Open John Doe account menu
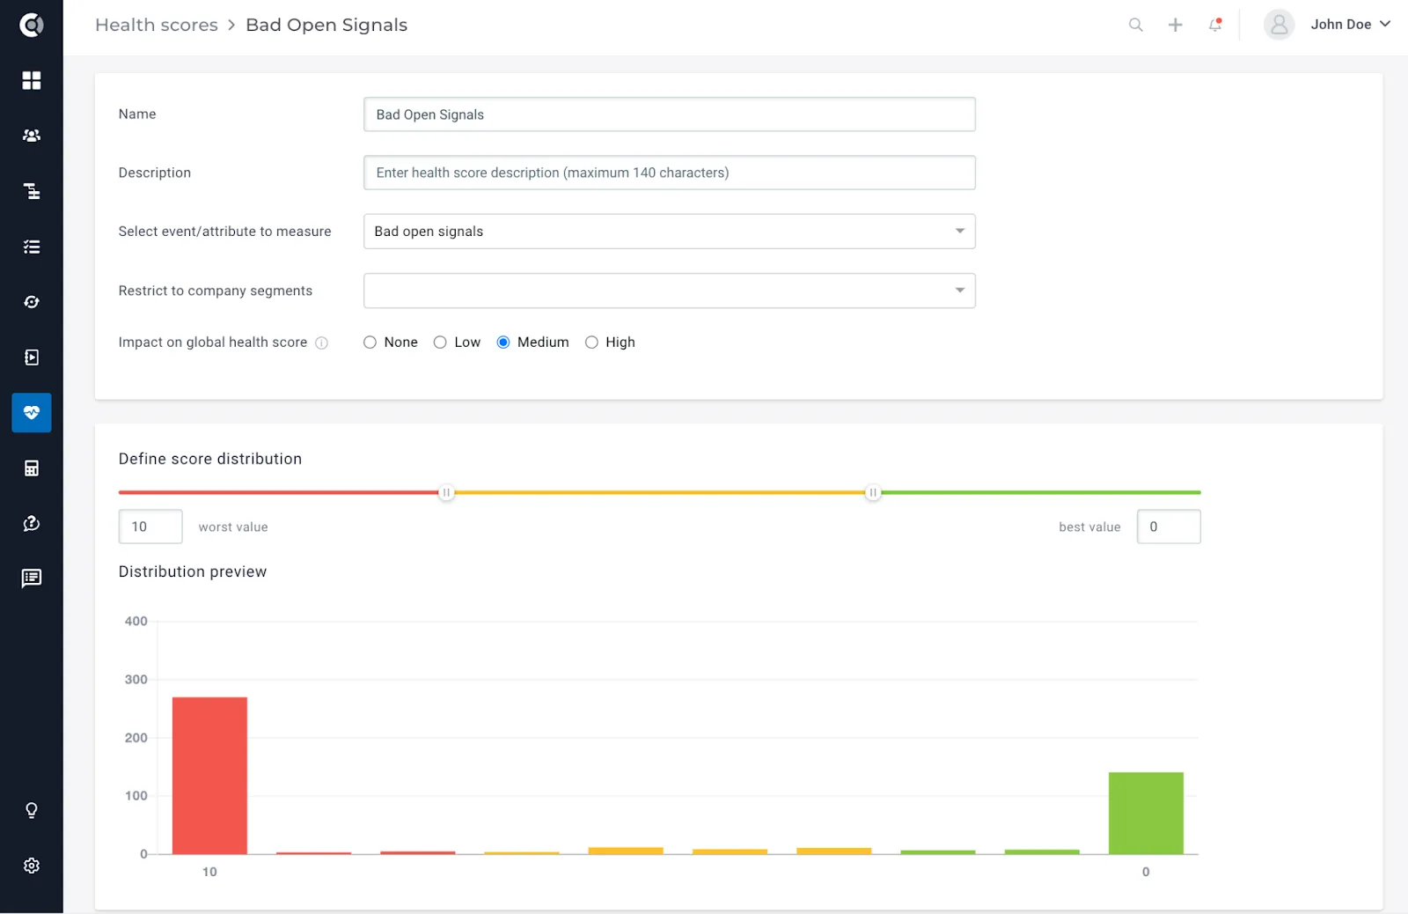Viewport: 1408px width, 914px height. click(1350, 25)
